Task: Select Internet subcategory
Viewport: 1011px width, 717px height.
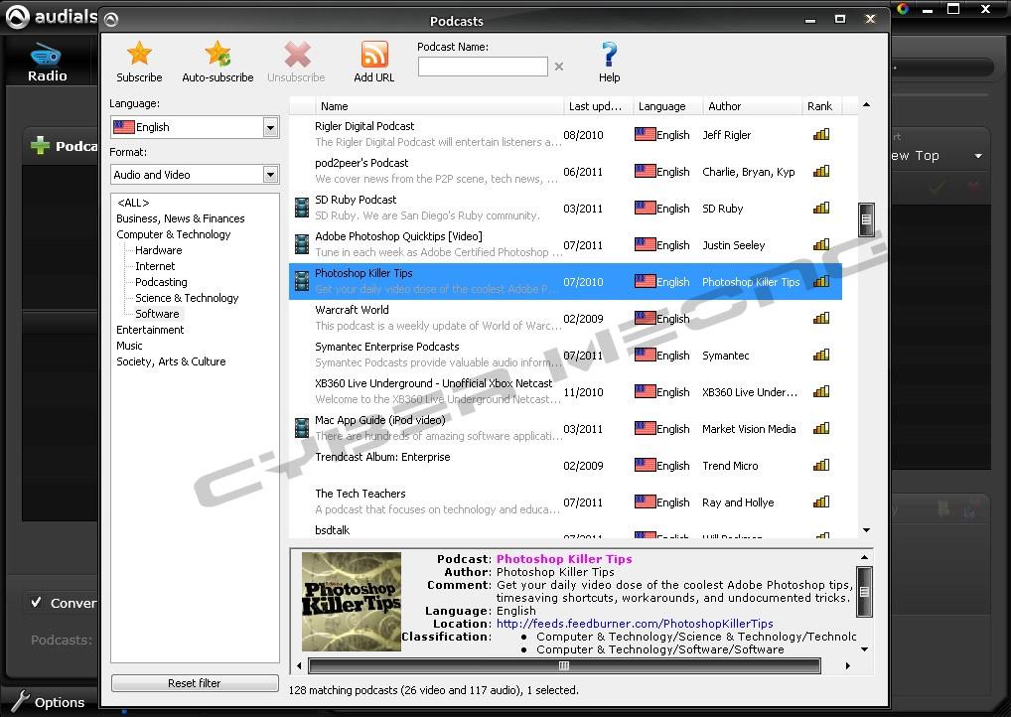Action: pyautogui.click(x=155, y=266)
